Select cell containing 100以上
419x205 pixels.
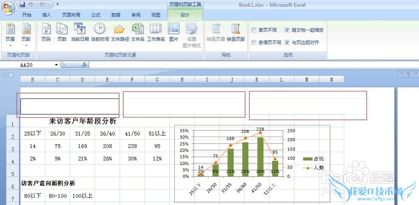coord(83,196)
